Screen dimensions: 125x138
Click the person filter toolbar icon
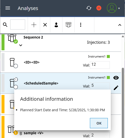(x=56, y=25)
